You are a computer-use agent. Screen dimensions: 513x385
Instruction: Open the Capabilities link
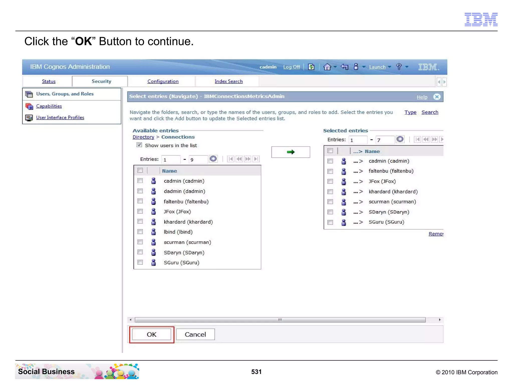click(x=49, y=106)
